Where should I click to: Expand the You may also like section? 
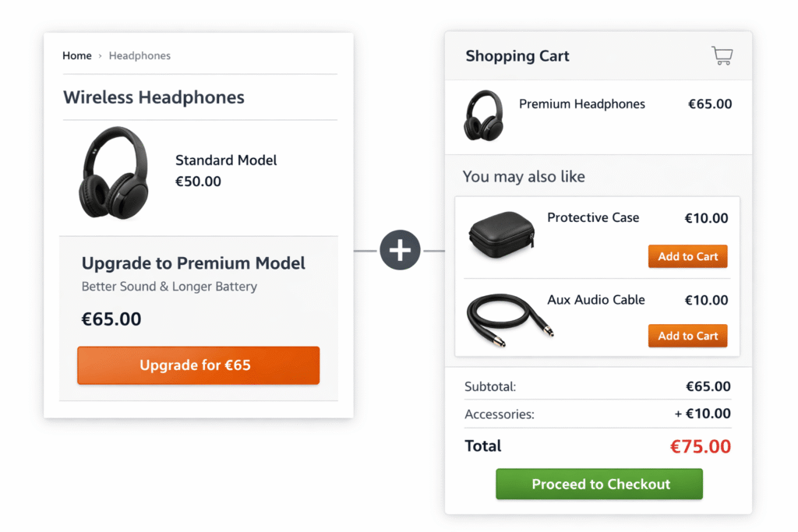pyautogui.click(x=523, y=177)
